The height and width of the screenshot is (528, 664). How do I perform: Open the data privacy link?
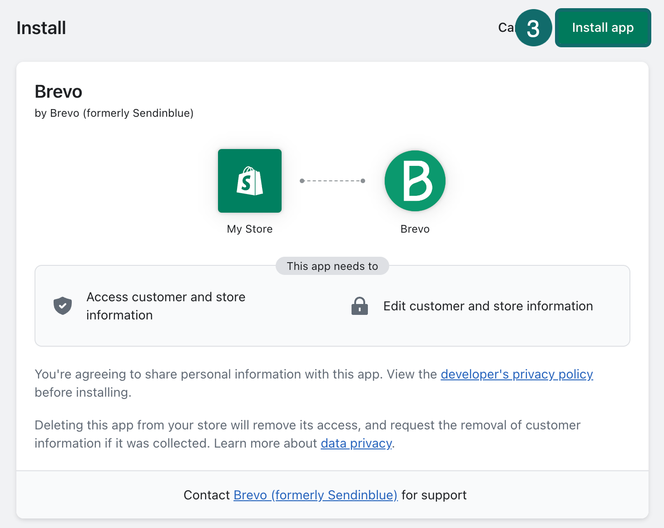(356, 443)
